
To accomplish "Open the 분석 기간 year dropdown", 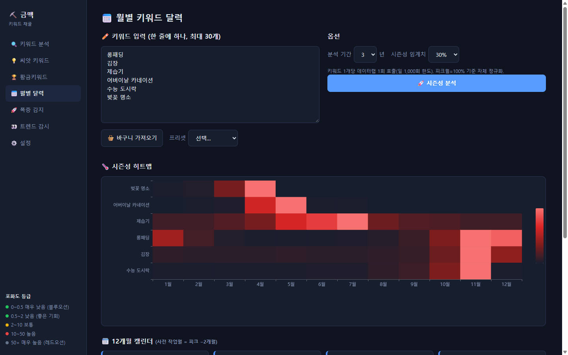I will tap(365, 54).
